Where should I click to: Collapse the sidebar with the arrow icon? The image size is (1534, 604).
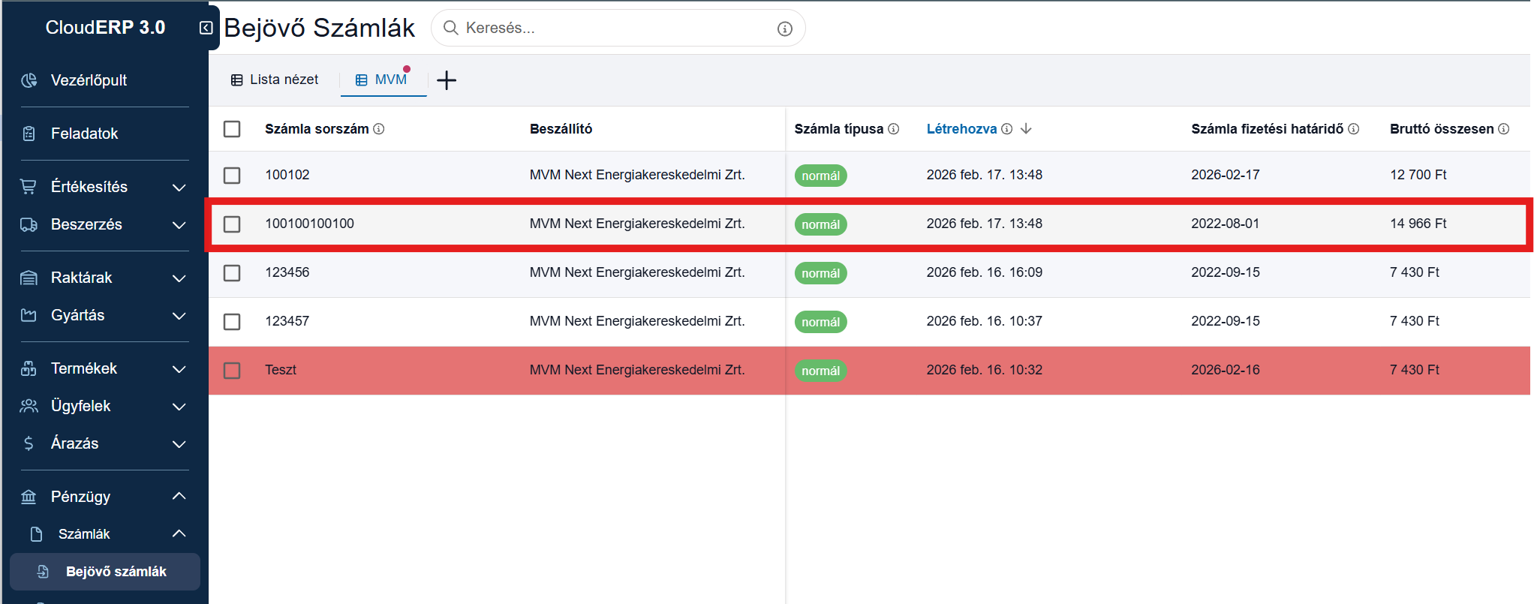click(x=206, y=28)
